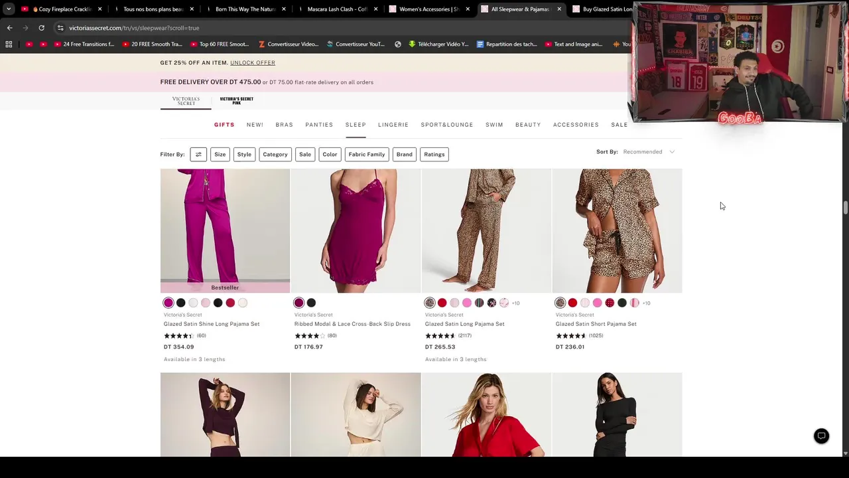Viewport: 849px width, 478px height.
Task: Open the BEAUTY menu
Action: coord(528,125)
